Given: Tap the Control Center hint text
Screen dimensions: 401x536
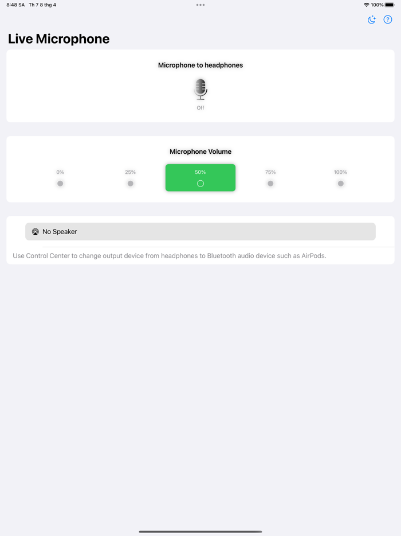Looking at the screenshot, I should (169, 256).
